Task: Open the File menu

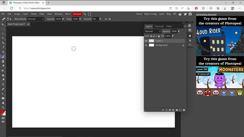Action: 3,14
